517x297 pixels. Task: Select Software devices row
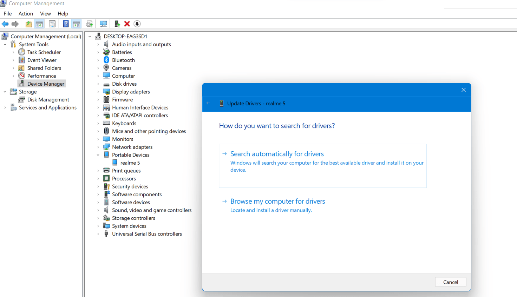(x=131, y=202)
